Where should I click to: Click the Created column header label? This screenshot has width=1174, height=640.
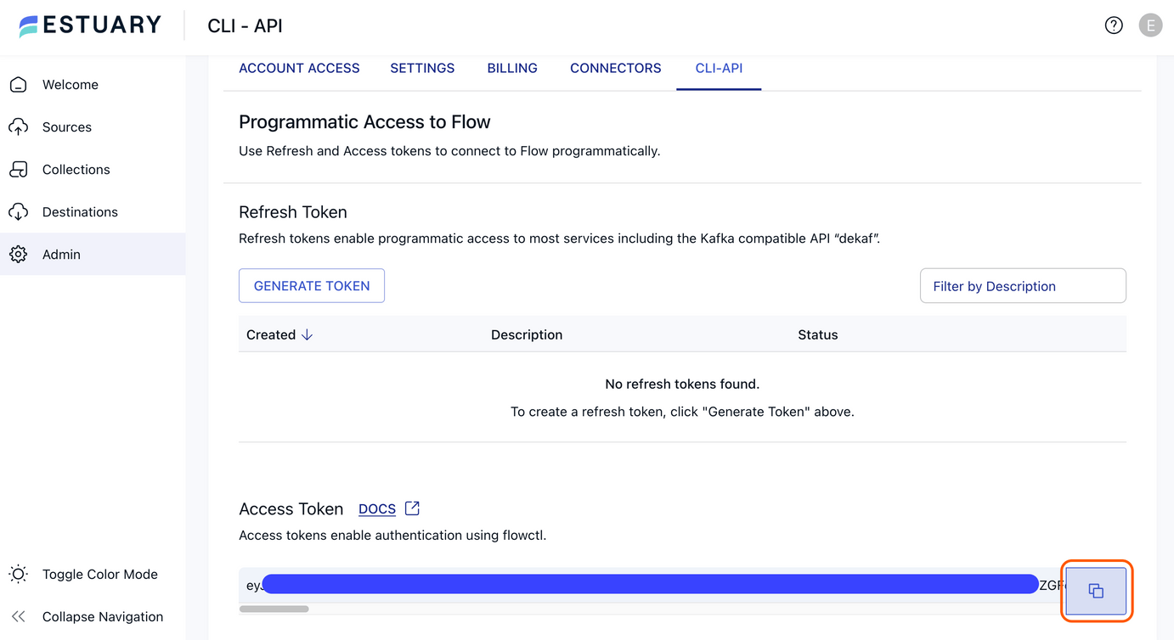(271, 335)
